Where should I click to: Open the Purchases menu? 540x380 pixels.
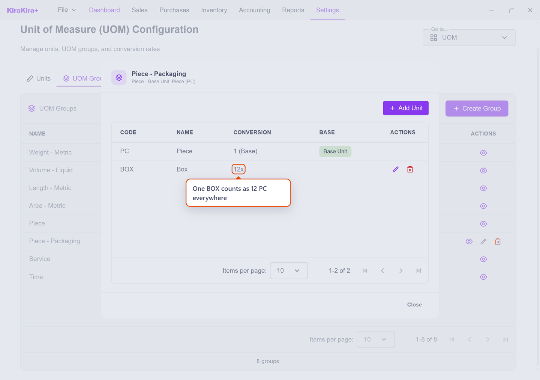click(x=174, y=10)
